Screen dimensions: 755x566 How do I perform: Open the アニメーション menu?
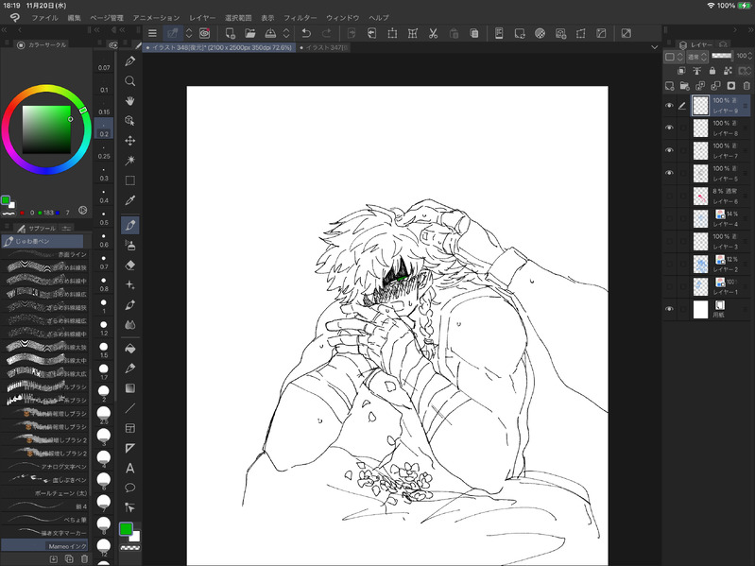tap(156, 18)
